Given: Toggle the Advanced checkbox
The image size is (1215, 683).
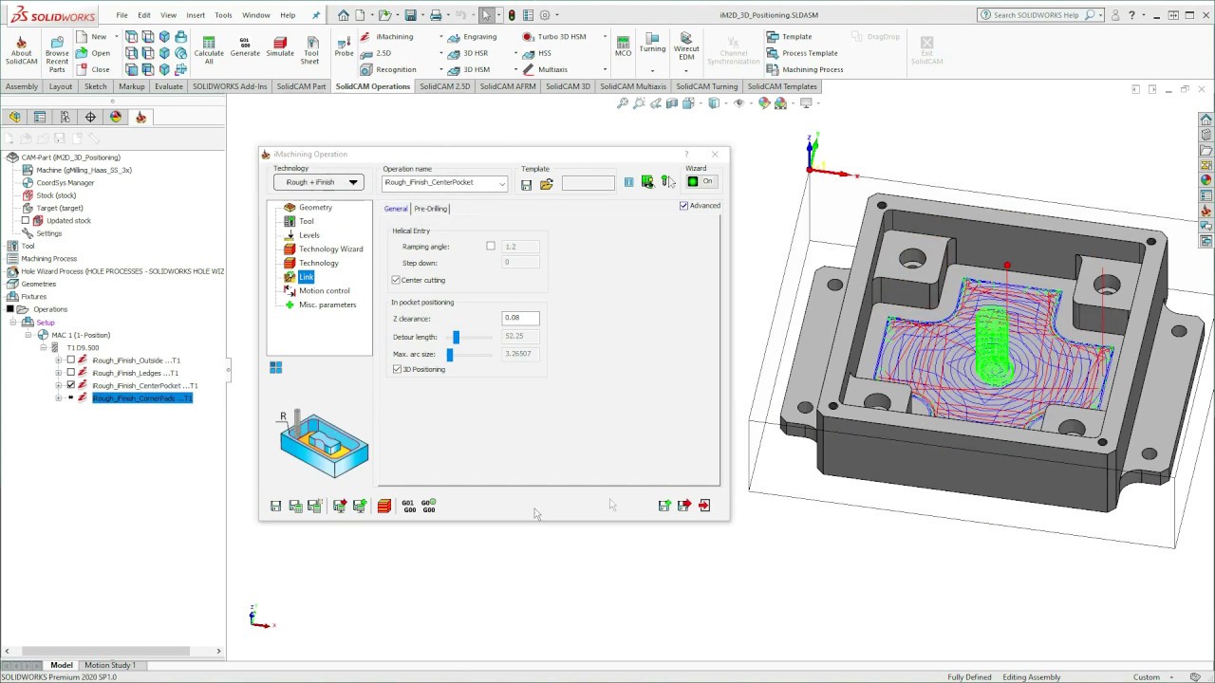Looking at the screenshot, I should tap(683, 206).
